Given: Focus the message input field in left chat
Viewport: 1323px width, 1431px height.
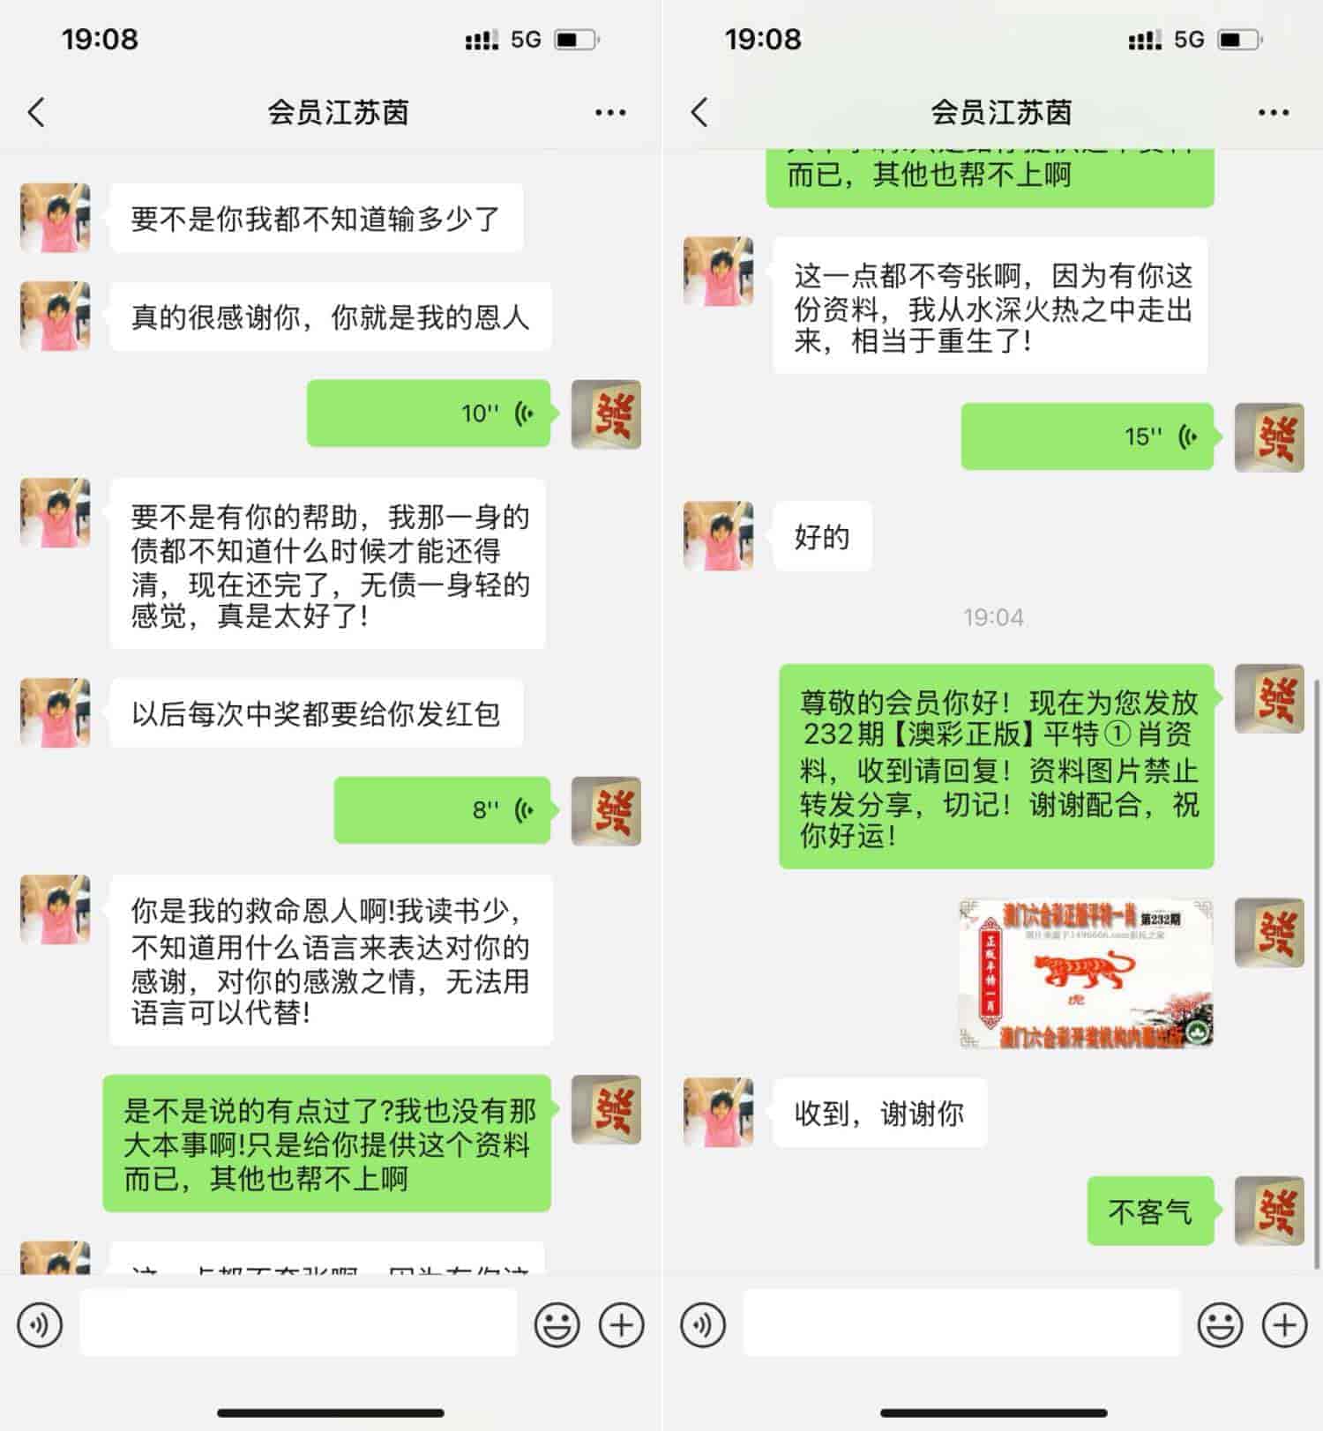Looking at the screenshot, I should tap(298, 1323).
